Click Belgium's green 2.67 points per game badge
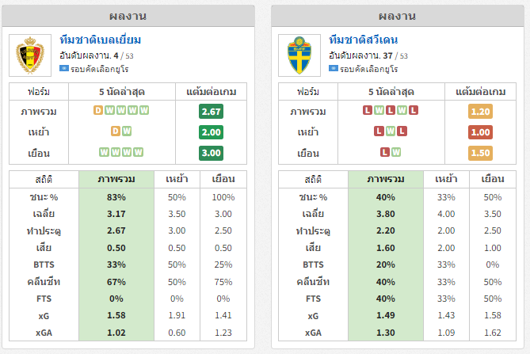Screen dimensions: 530x354 tap(211, 112)
